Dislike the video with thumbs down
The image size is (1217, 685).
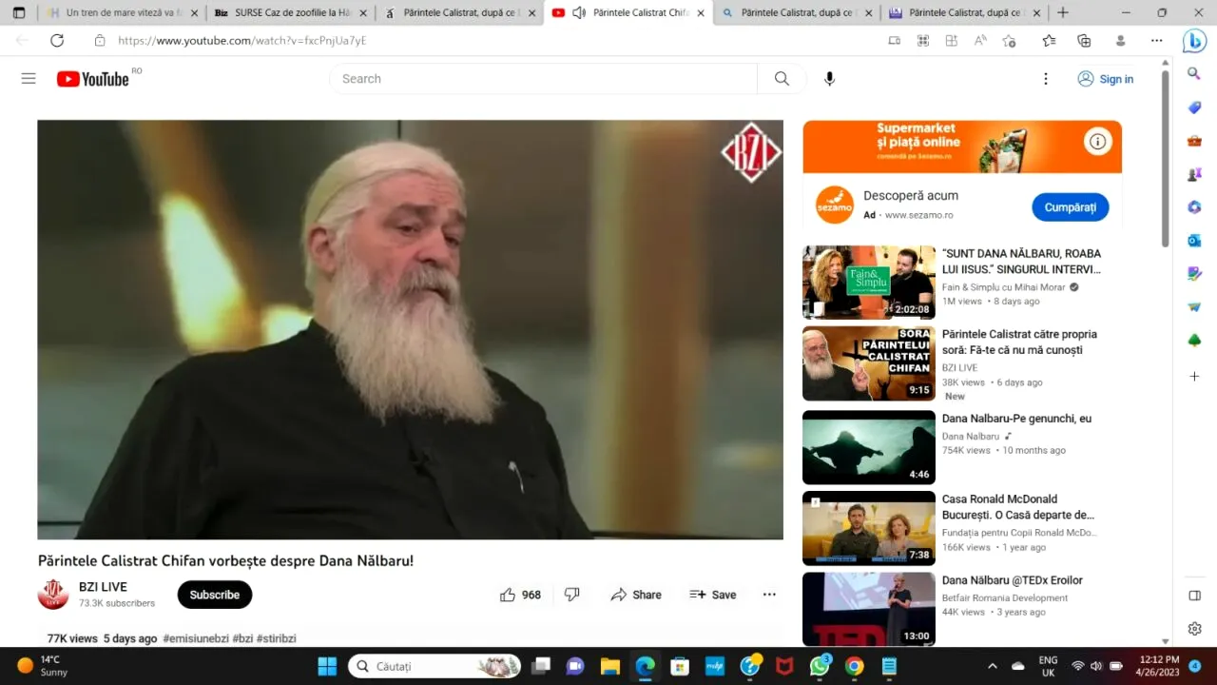pyautogui.click(x=571, y=595)
